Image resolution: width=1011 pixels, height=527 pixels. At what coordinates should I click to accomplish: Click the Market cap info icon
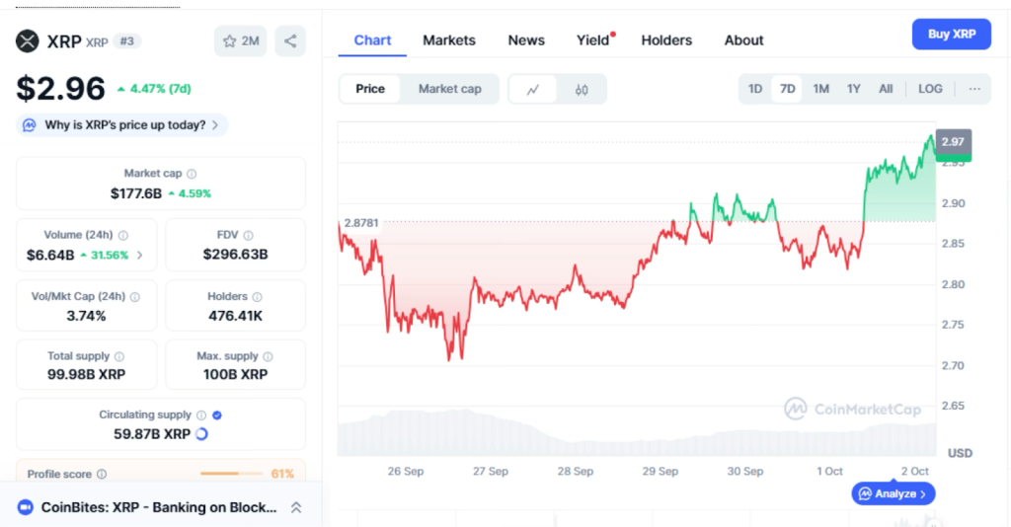point(192,174)
